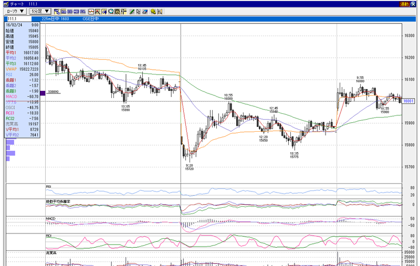Toggle the BB Bollinger Bands indicator icon
Screen dimensions: 420x266
tap(70, 12)
